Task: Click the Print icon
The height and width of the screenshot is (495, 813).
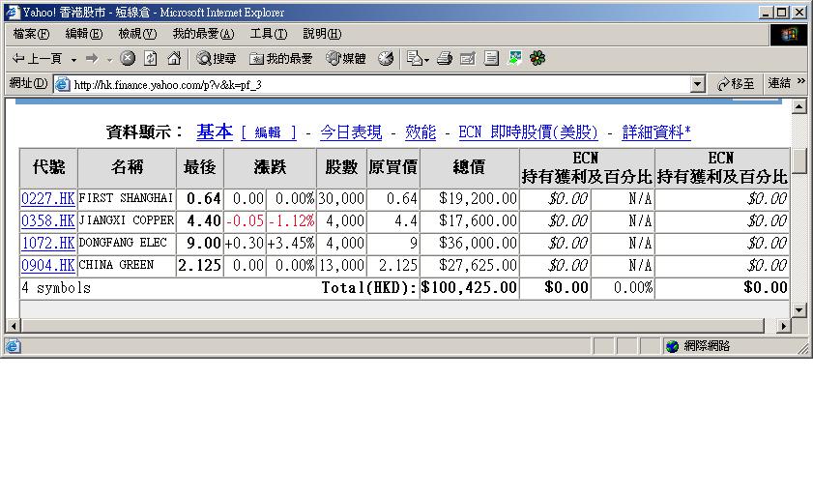Action: point(445,59)
